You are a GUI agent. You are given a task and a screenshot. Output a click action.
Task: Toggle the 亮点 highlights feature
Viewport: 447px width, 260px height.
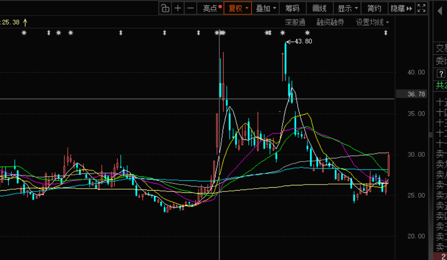pyautogui.click(x=212, y=8)
